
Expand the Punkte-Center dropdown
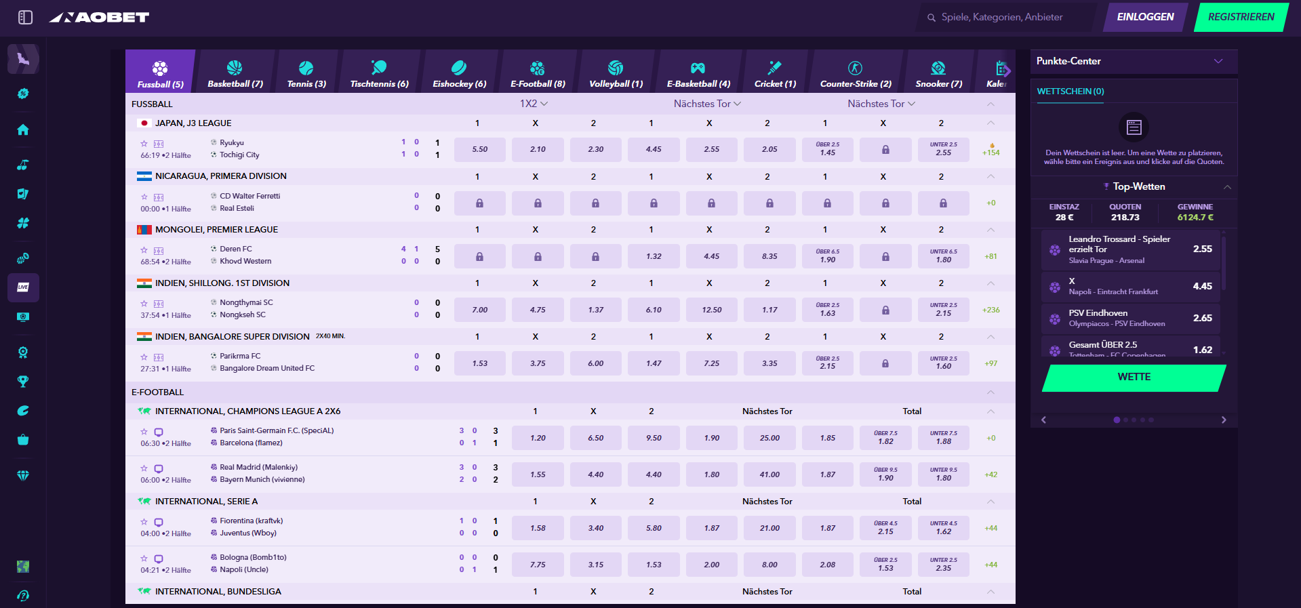pyautogui.click(x=1218, y=61)
